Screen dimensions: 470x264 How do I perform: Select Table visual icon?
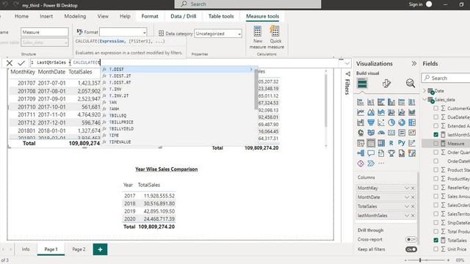pyautogui.click(x=371, y=143)
